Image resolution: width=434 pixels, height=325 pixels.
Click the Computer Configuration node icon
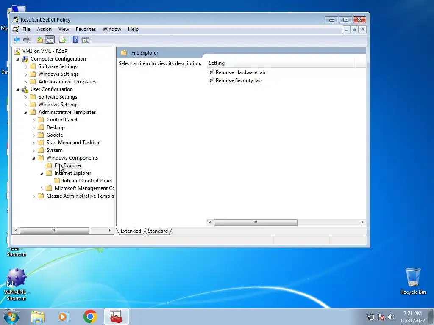pyautogui.click(x=25, y=59)
